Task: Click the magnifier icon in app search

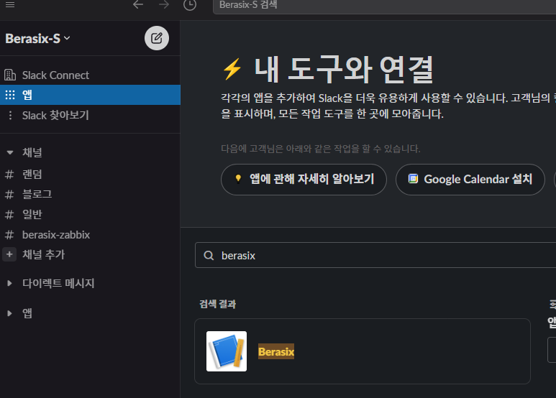Action: click(209, 255)
